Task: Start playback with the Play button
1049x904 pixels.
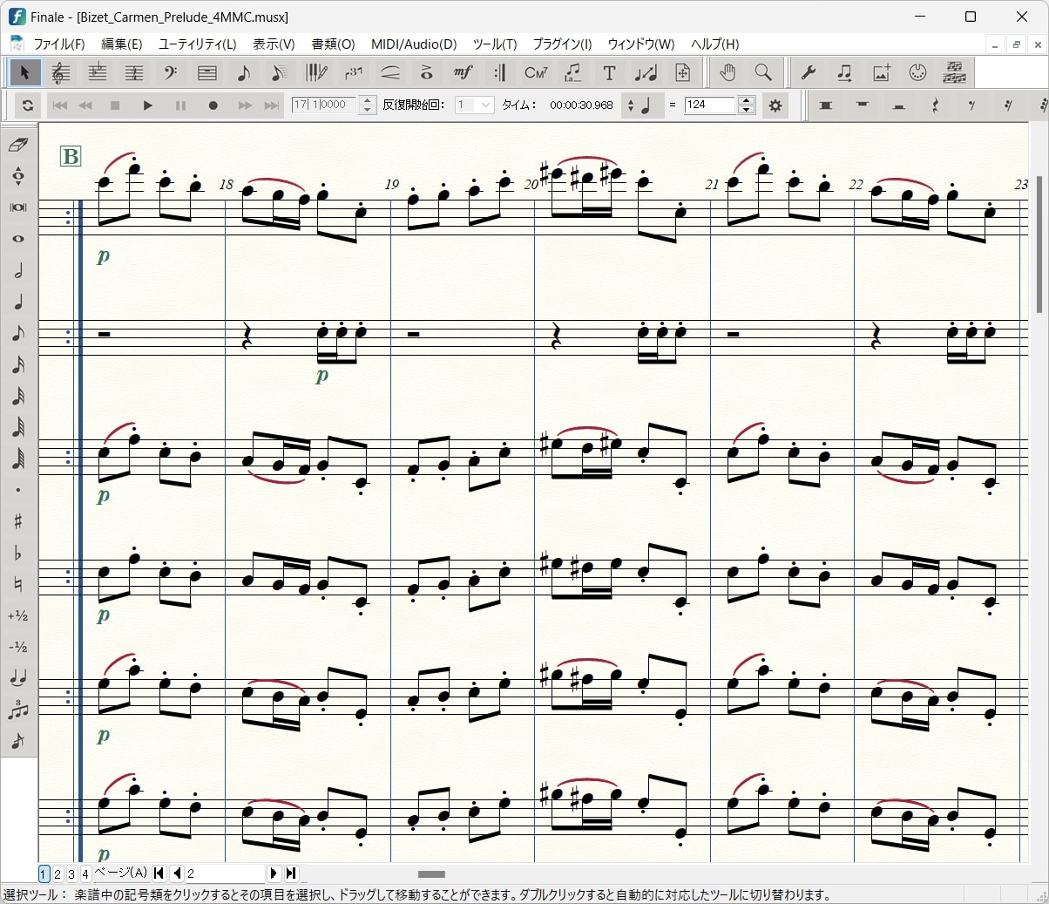Action: pyautogui.click(x=148, y=105)
